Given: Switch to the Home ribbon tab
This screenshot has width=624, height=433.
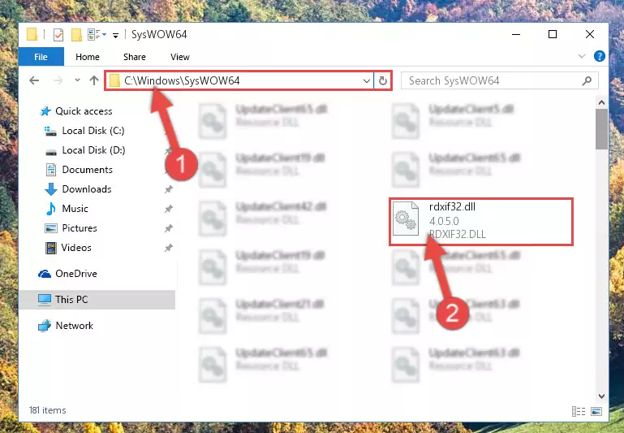Looking at the screenshot, I should [x=88, y=57].
